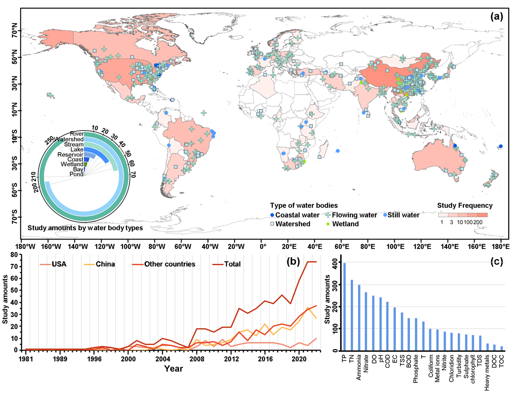This screenshot has height=396, width=516.
Task: Click the panel (a) label on map
Action: [x=496, y=17]
